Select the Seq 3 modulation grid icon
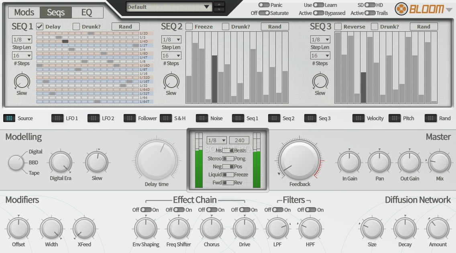 click(310, 118)
